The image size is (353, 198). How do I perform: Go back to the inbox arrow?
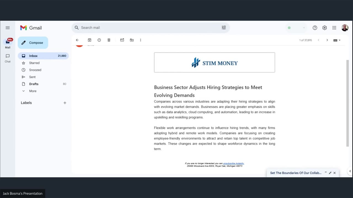(77, 40)
